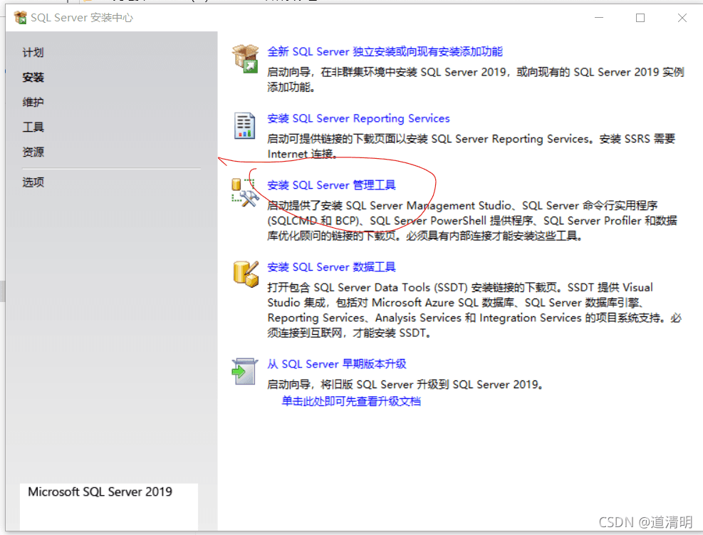This screenshot has height=535, width=703.
Task: Close the SQL Server 安装中心 window
Action: point(682,18)
